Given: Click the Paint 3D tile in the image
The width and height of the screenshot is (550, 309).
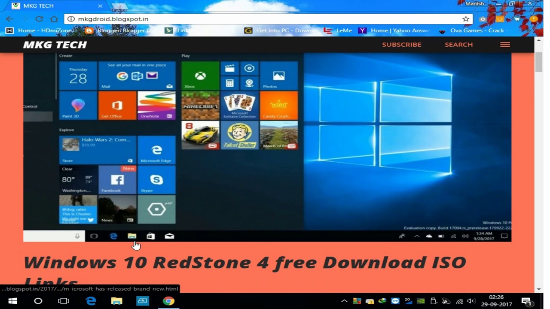Looking at the screenshot, I should pyautogui.click(x=78, y=105).
